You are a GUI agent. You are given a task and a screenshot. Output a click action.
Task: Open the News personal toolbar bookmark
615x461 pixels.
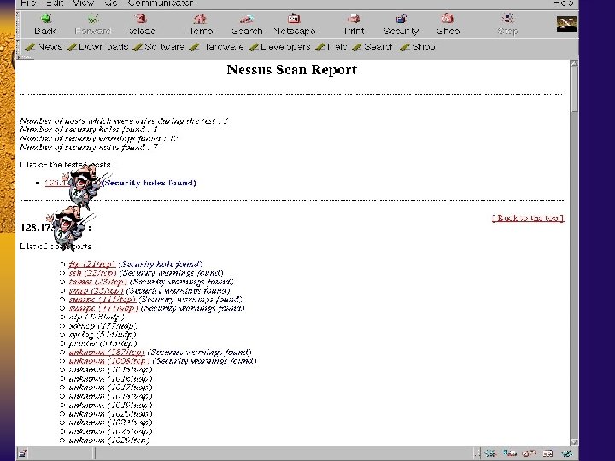(44, 47)
